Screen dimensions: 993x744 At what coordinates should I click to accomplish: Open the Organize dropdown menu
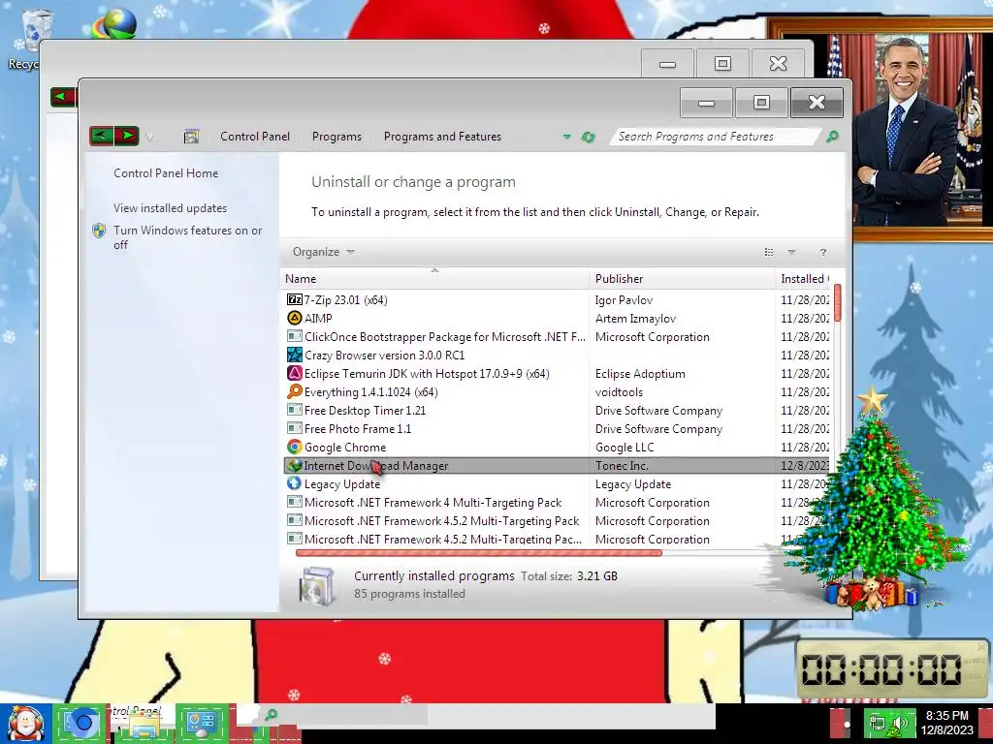tap(323, 252)
